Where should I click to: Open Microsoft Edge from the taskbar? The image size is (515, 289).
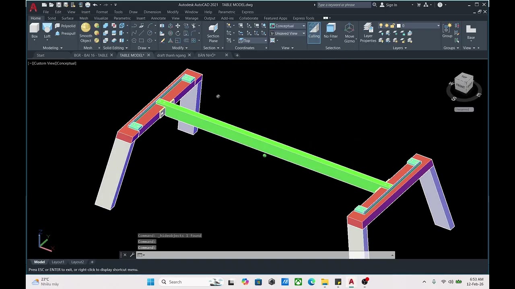point(311,282)
